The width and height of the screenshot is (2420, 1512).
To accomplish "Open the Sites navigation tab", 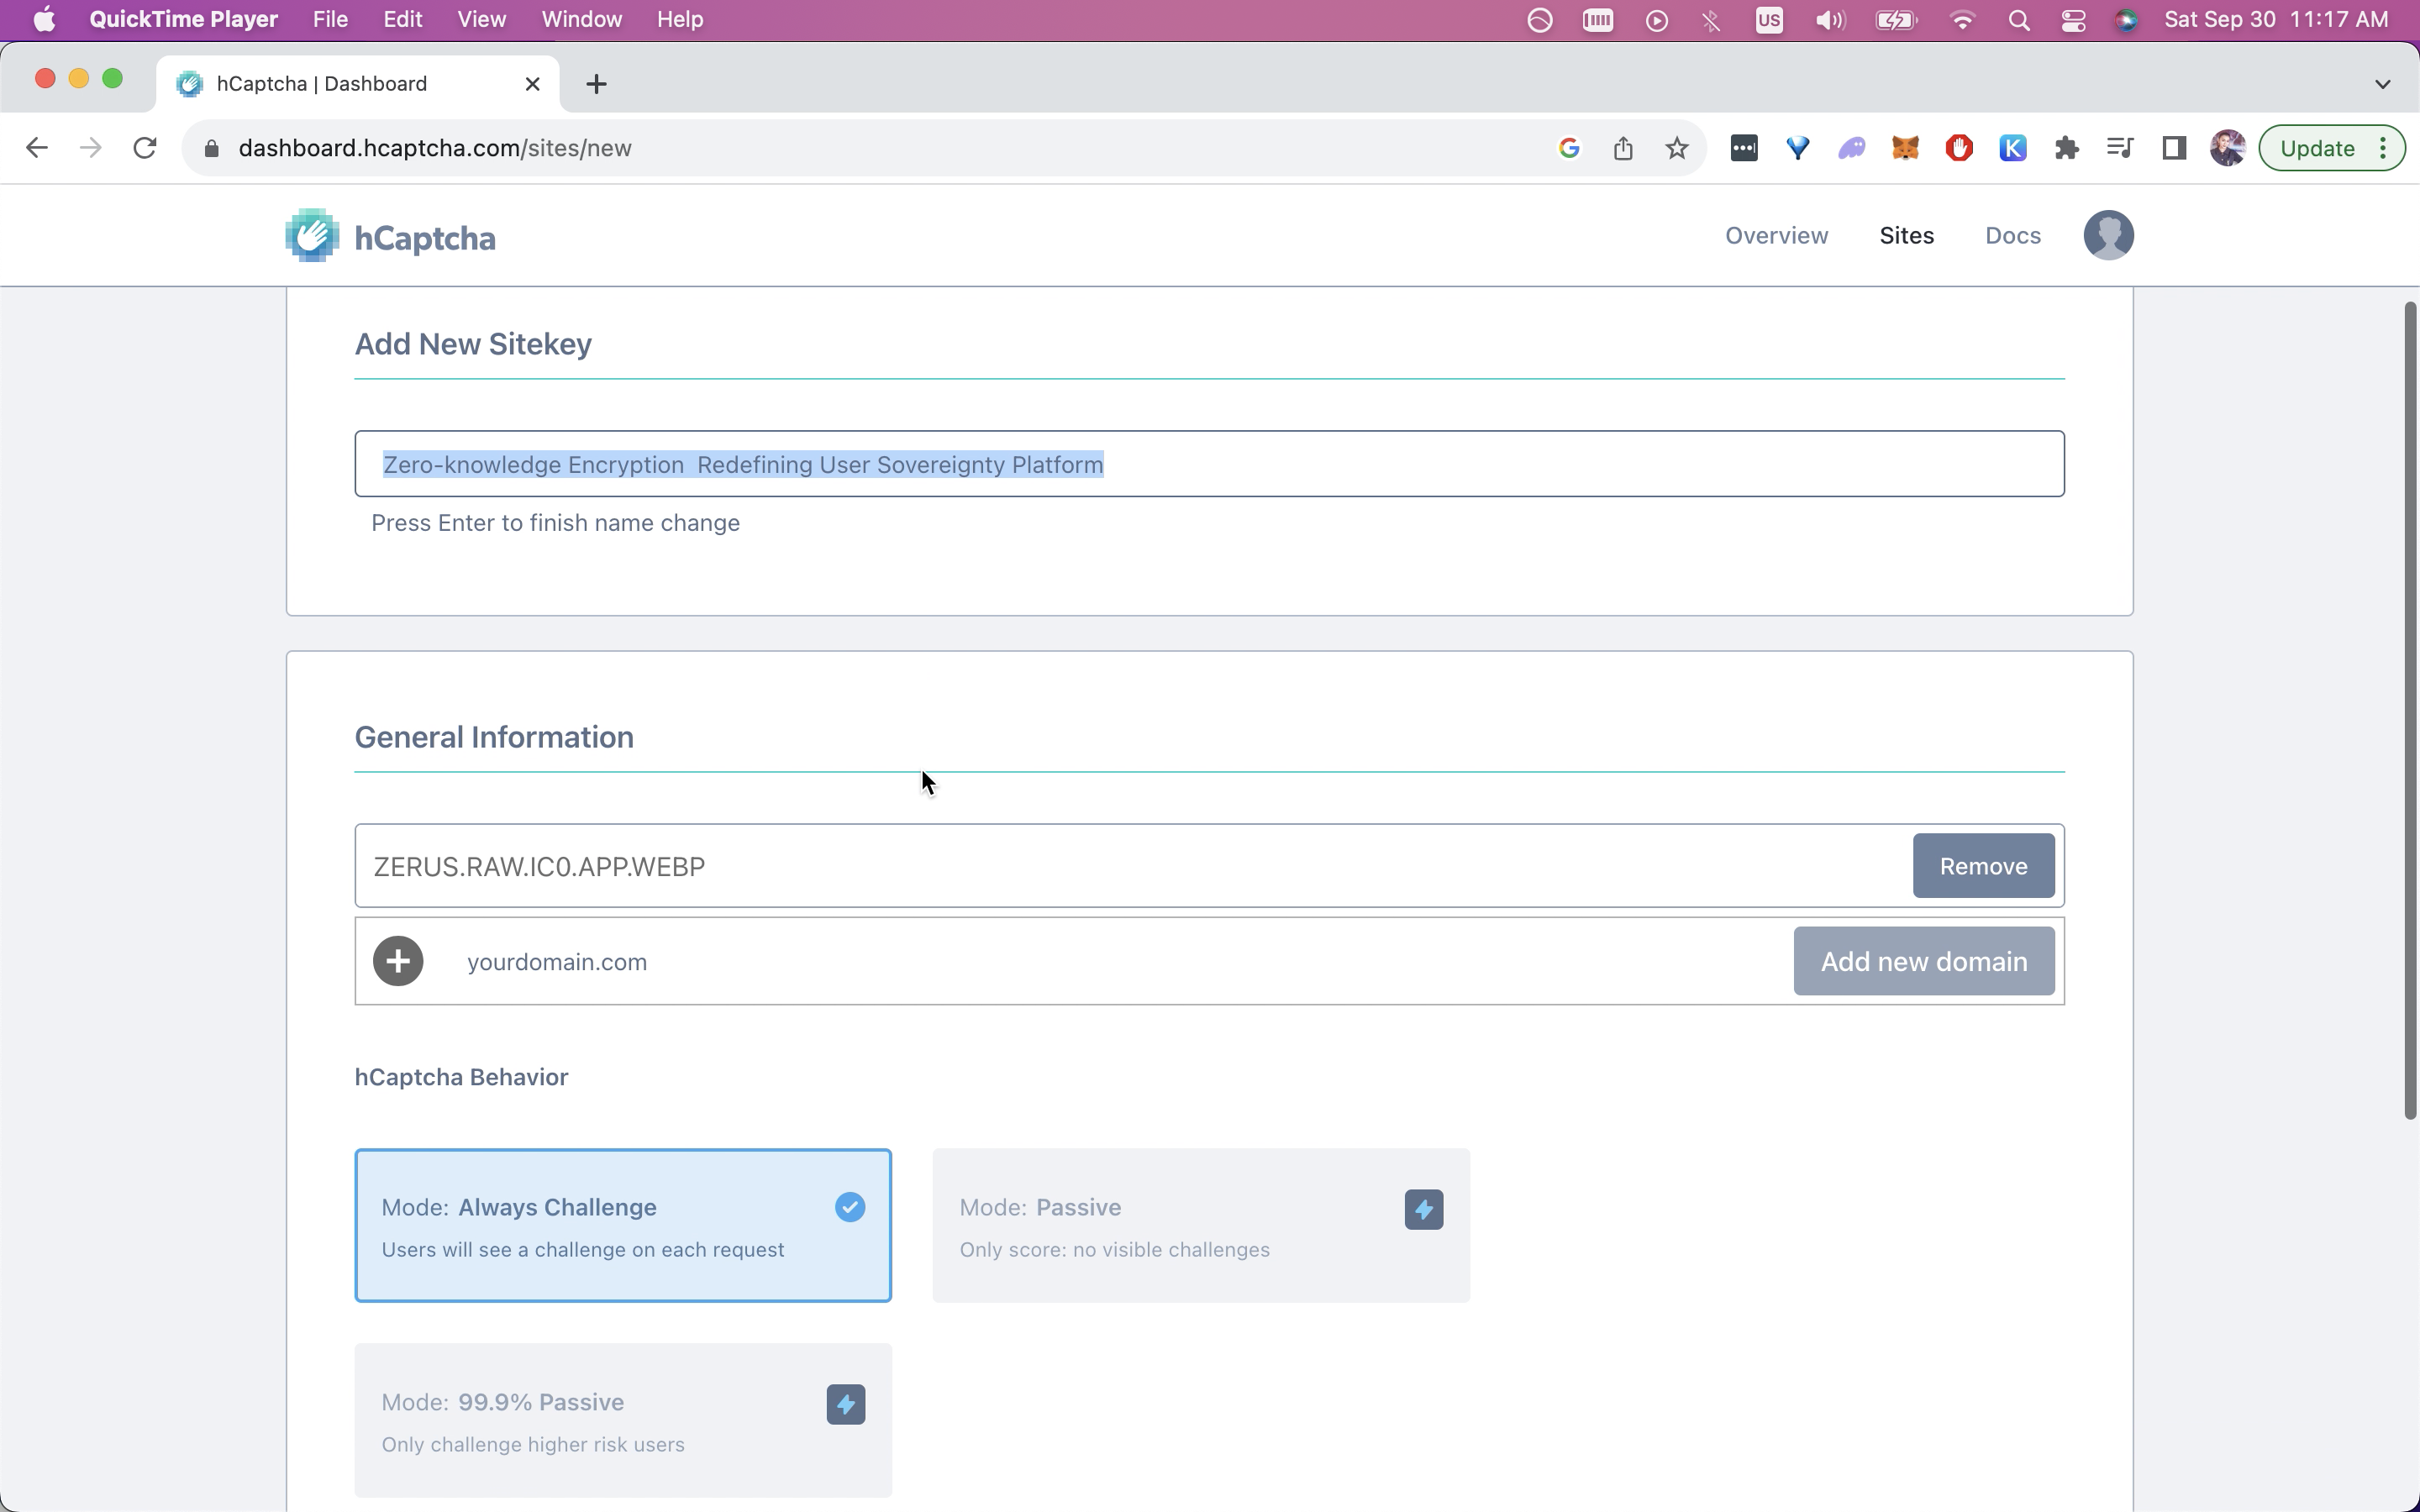I will click(x=1906, y=236).
